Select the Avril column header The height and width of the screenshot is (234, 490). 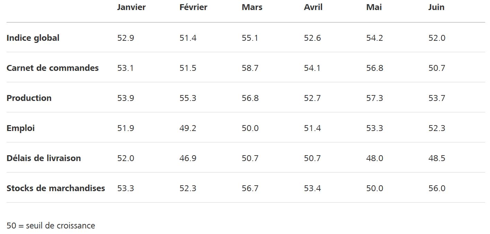313,7
